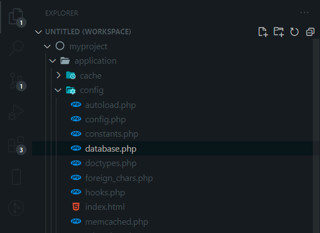
Task: Click the Explorer vertical scrollbar
Action: [316, 136]
